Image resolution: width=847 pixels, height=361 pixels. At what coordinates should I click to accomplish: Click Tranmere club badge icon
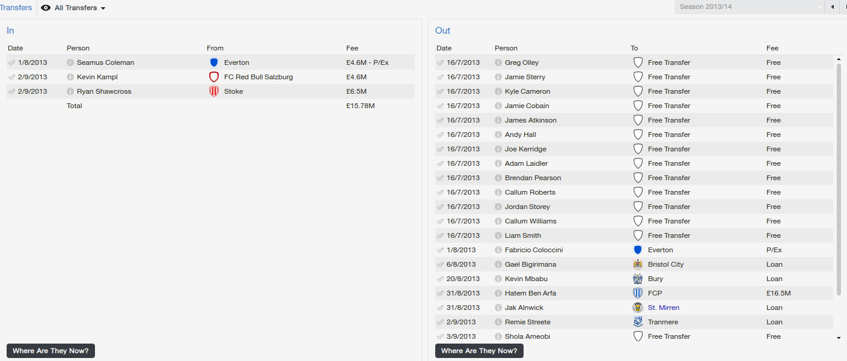click(x=638, y=322)
